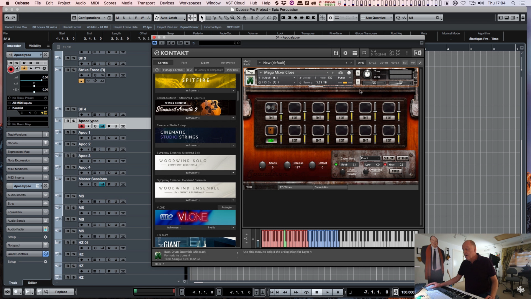This screenshot has width=531, height=299.
Task: Select the Zoom magnifier tool
Action: click(232, 18)
